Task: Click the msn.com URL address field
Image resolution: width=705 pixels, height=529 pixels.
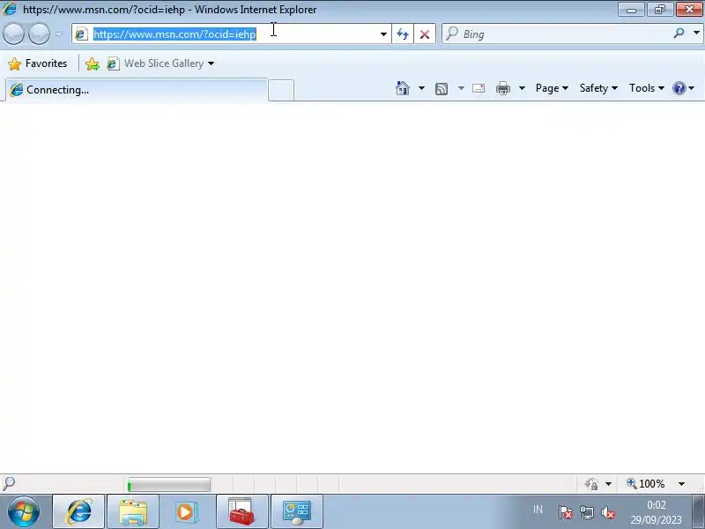Action: (234, 34)
